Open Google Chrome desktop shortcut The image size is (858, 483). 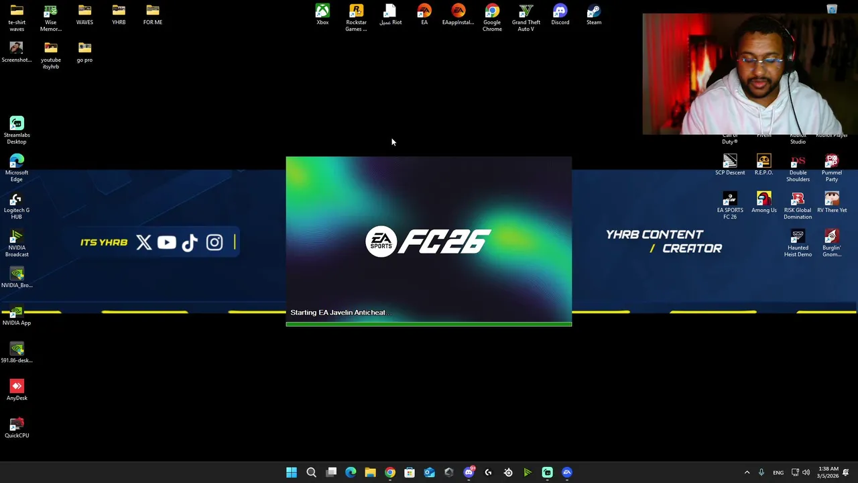coord(492,18)
